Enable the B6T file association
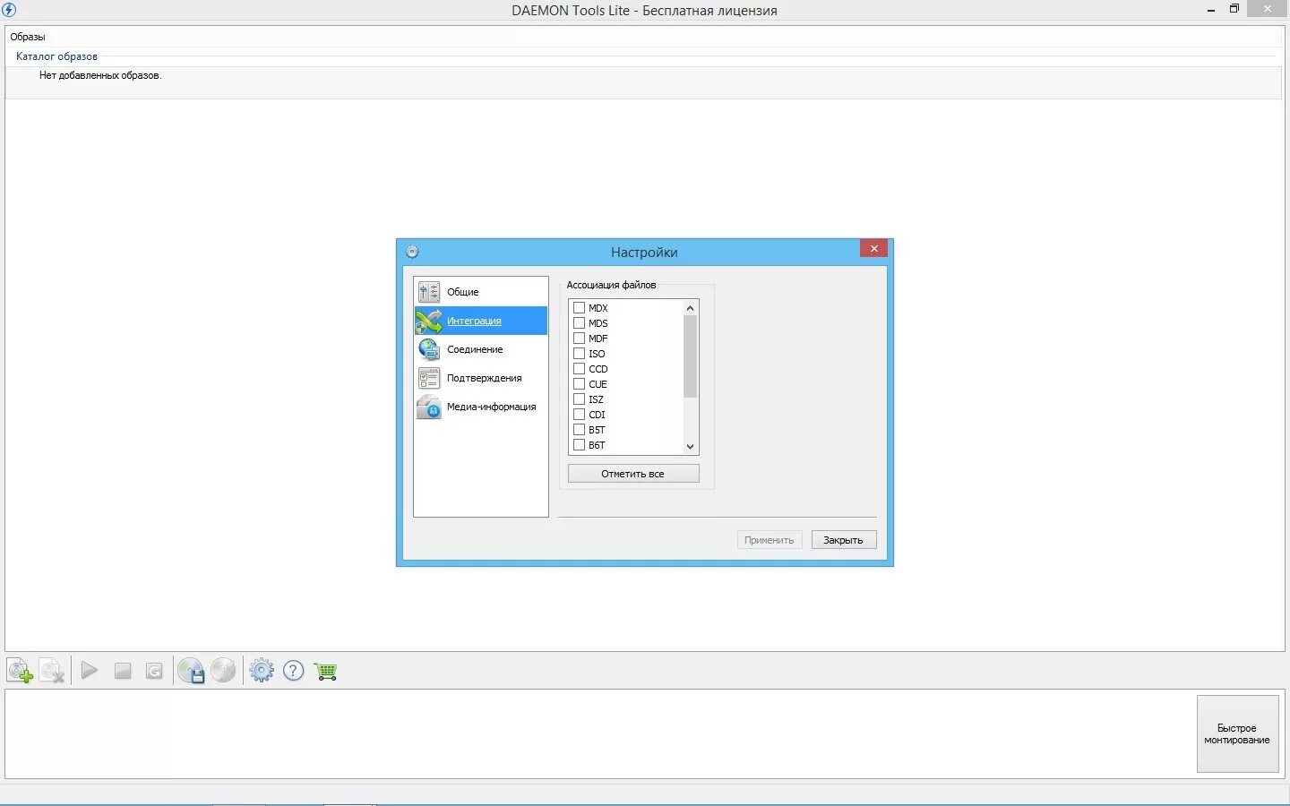The height and width of the screenshot is (806, 1290). tap(579, 444)
